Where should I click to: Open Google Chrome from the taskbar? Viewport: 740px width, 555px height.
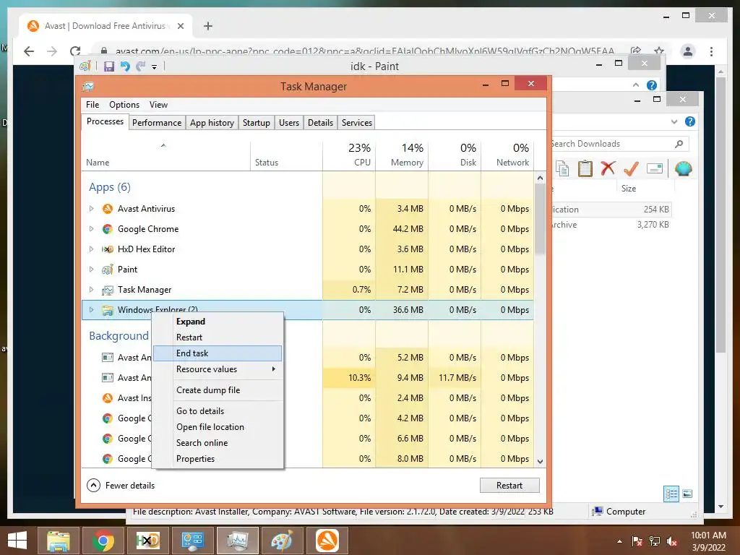(103, 541)
